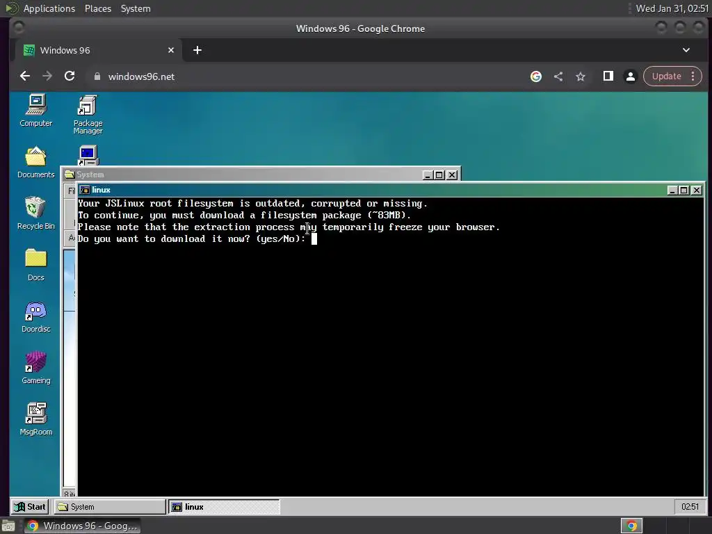Open the Chrome profile icon

click(630, 76)
